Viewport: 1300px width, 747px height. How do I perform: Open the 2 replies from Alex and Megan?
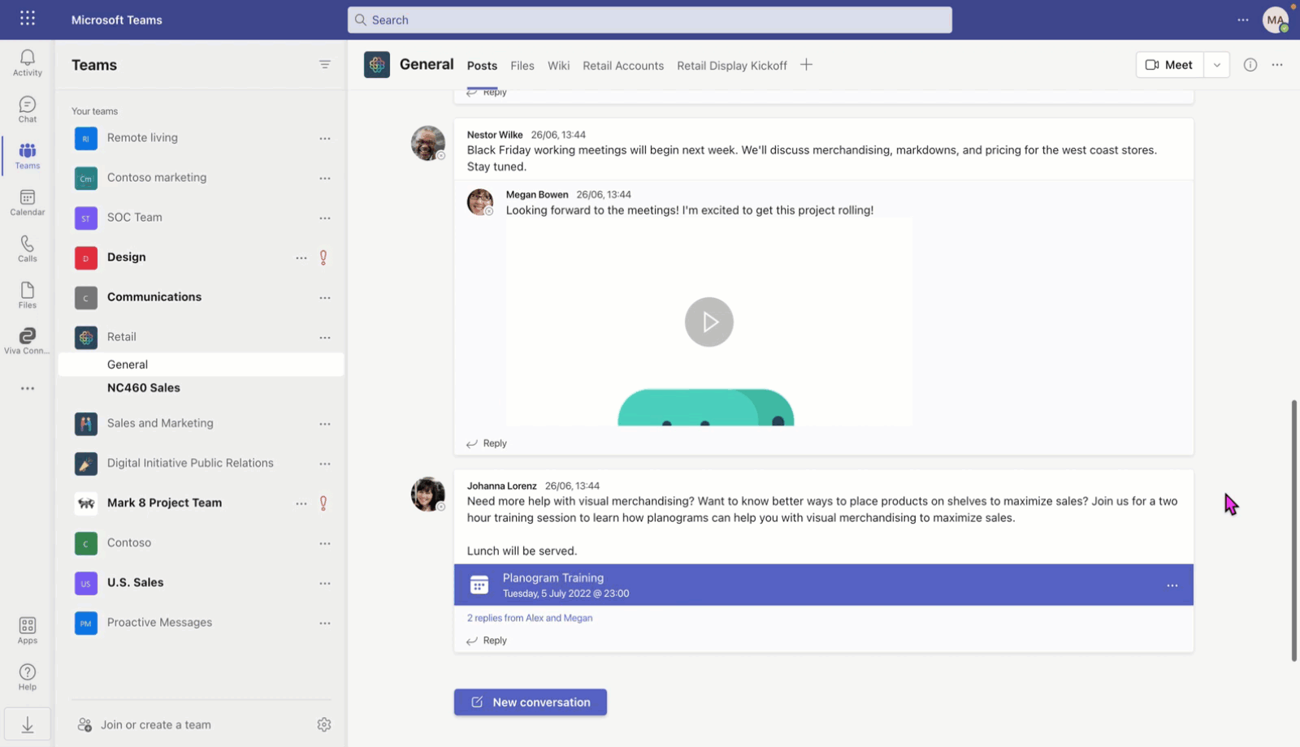(x=529, y=618)
